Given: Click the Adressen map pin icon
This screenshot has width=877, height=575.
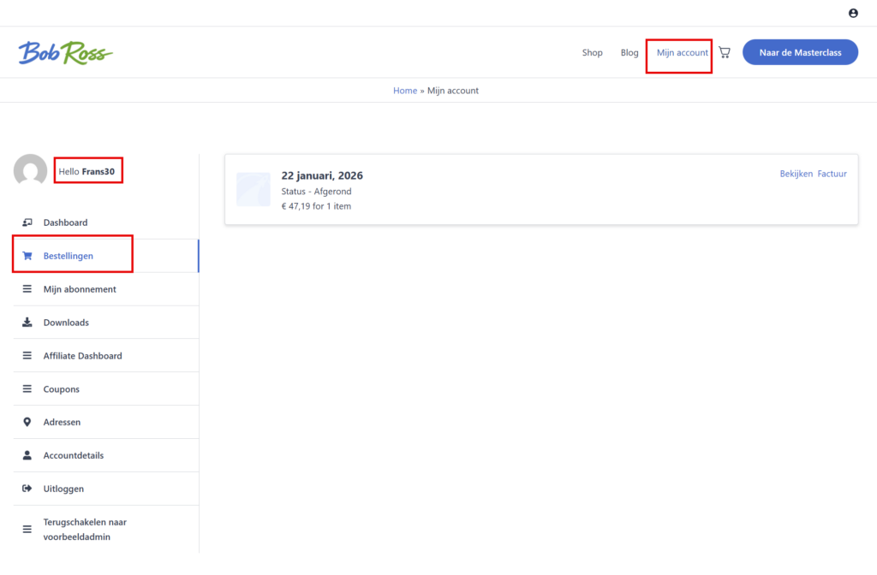Looking at the screenshot, I should click(27, 422).
